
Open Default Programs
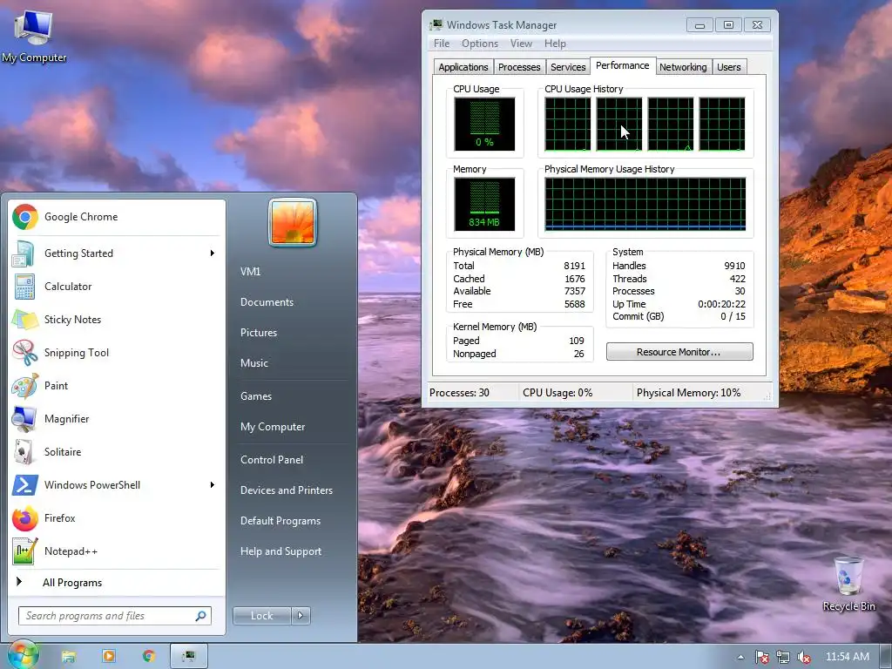pos(280,521)
